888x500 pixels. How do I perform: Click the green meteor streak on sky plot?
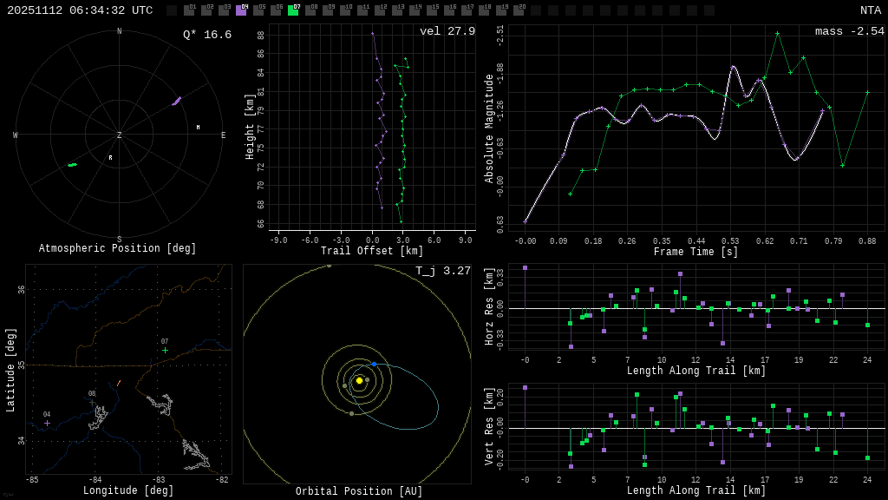coord(73,164)
